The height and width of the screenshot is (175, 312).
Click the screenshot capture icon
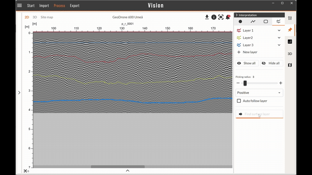[x=221, y=17]
